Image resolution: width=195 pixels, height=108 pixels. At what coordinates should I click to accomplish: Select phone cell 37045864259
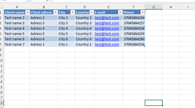(x=134, y=34)
